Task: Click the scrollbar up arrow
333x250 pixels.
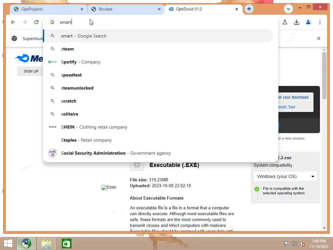Action: 324,50
